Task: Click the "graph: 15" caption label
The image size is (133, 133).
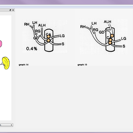Action: pos(82,65)
